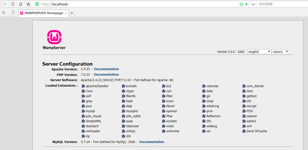This screenshot has height=150, width=308.
Task: Click the puzzle icon beside openssl
Action: [164, 111]
